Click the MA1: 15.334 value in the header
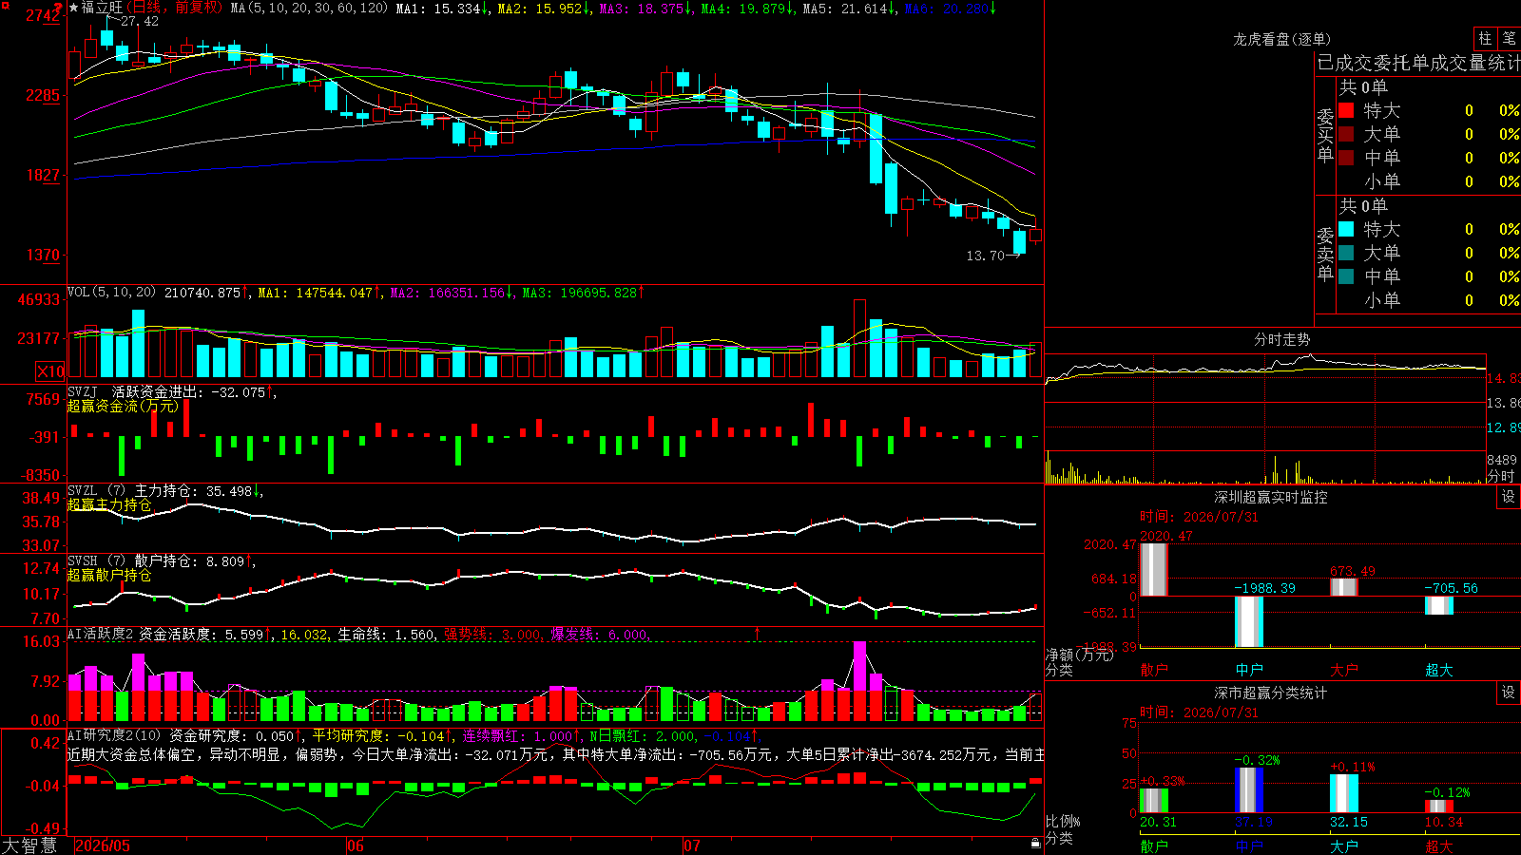 click(442, 8)
